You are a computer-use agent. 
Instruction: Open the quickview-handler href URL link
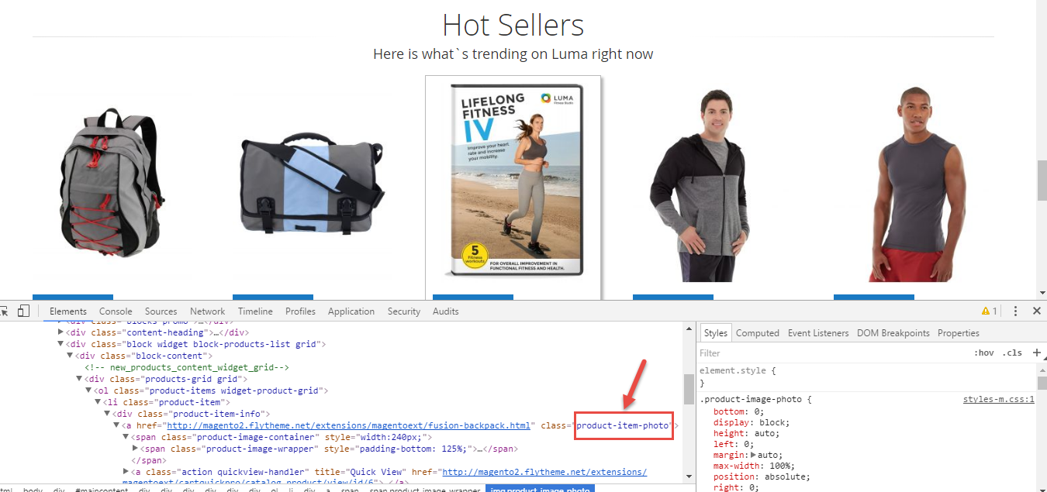pos(544,472)
